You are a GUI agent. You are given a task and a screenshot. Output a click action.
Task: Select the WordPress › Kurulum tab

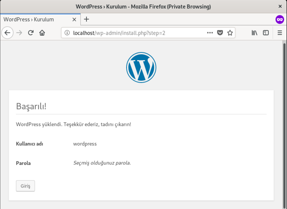(40, 19)
